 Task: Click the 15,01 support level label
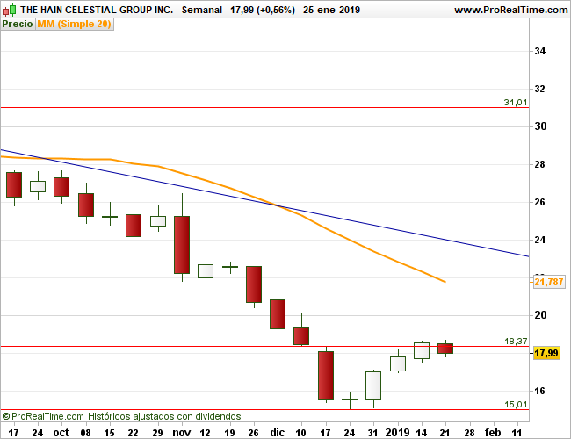[516, 404]
